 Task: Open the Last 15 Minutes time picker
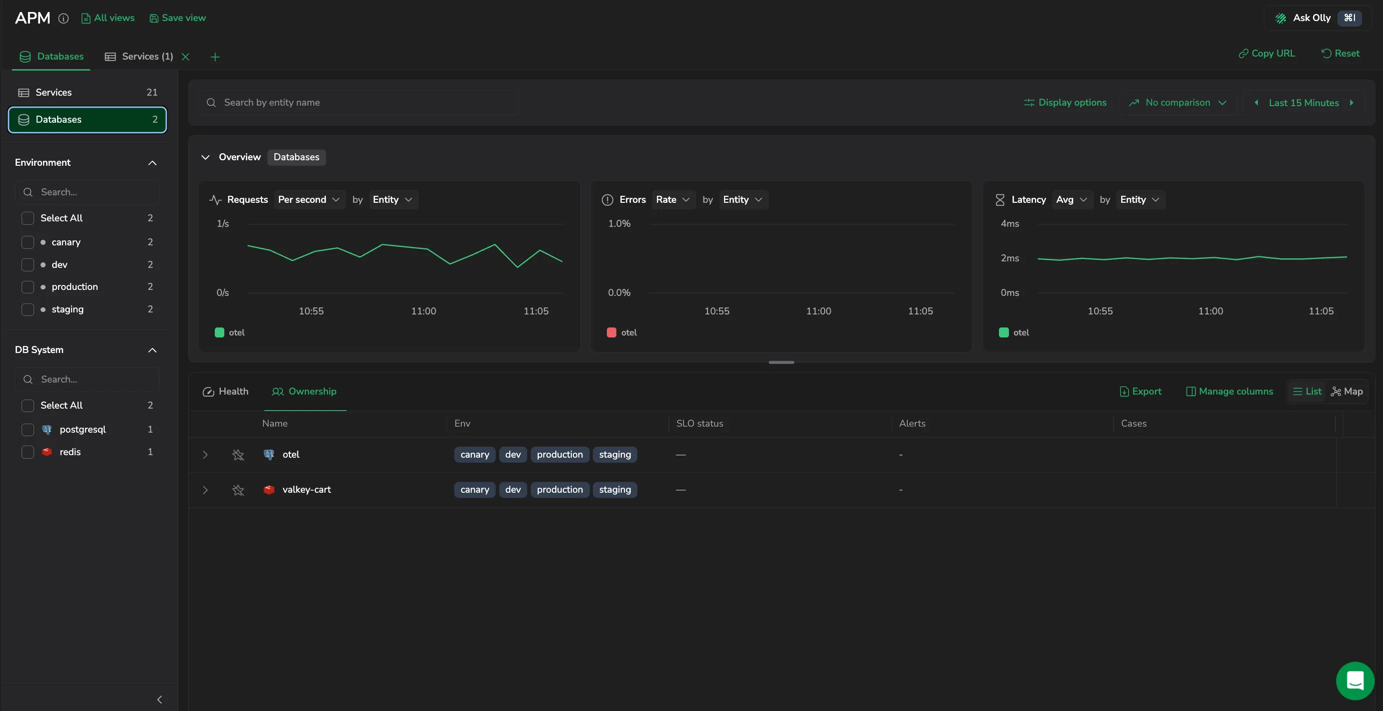coord(1303,103)
